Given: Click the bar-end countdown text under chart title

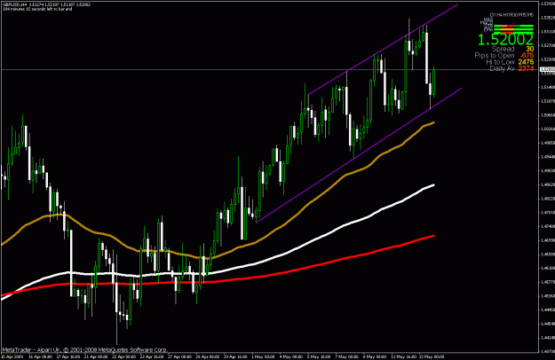Looking at the screenshot, I should pyautogui.click(x=37, y=9).
